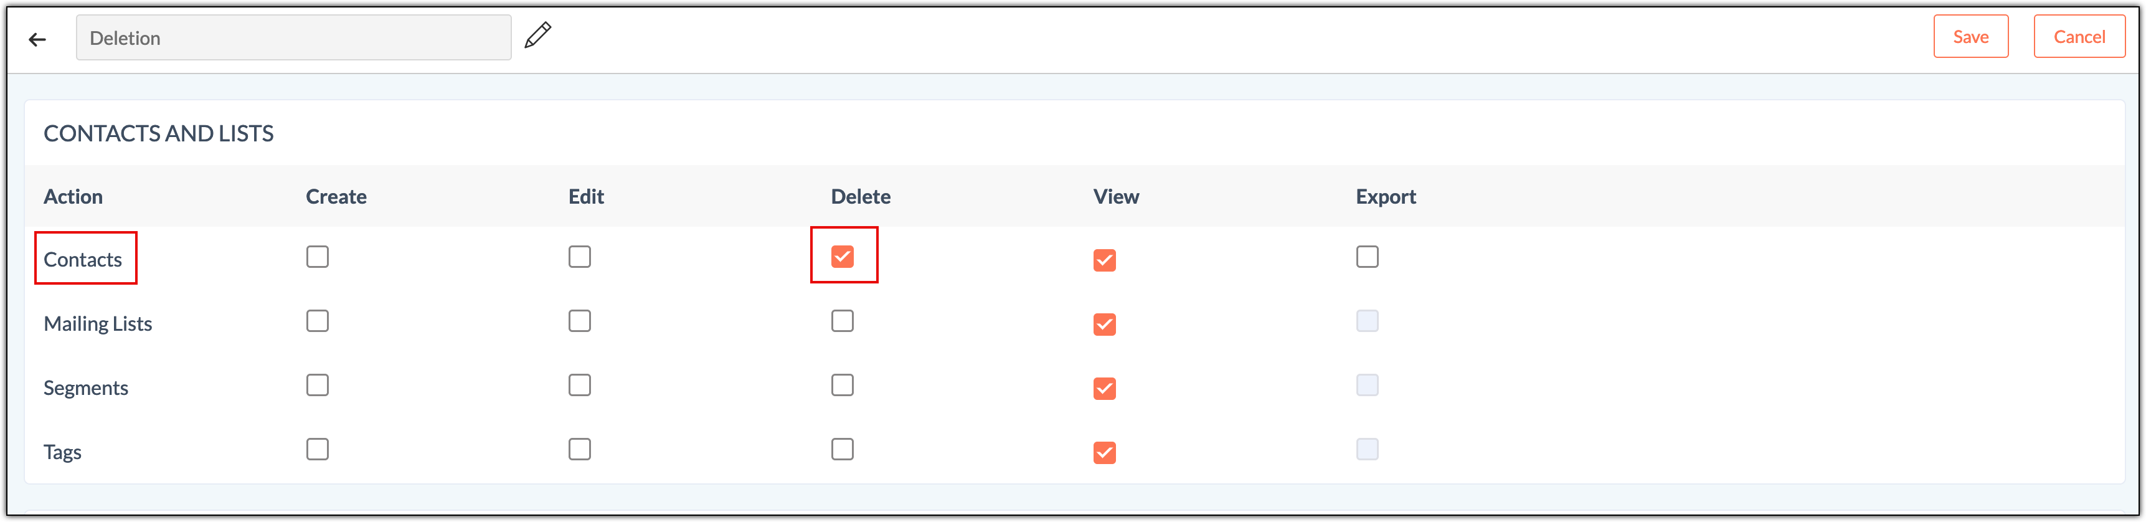Click the pencil edit name icon

point(537,35)
